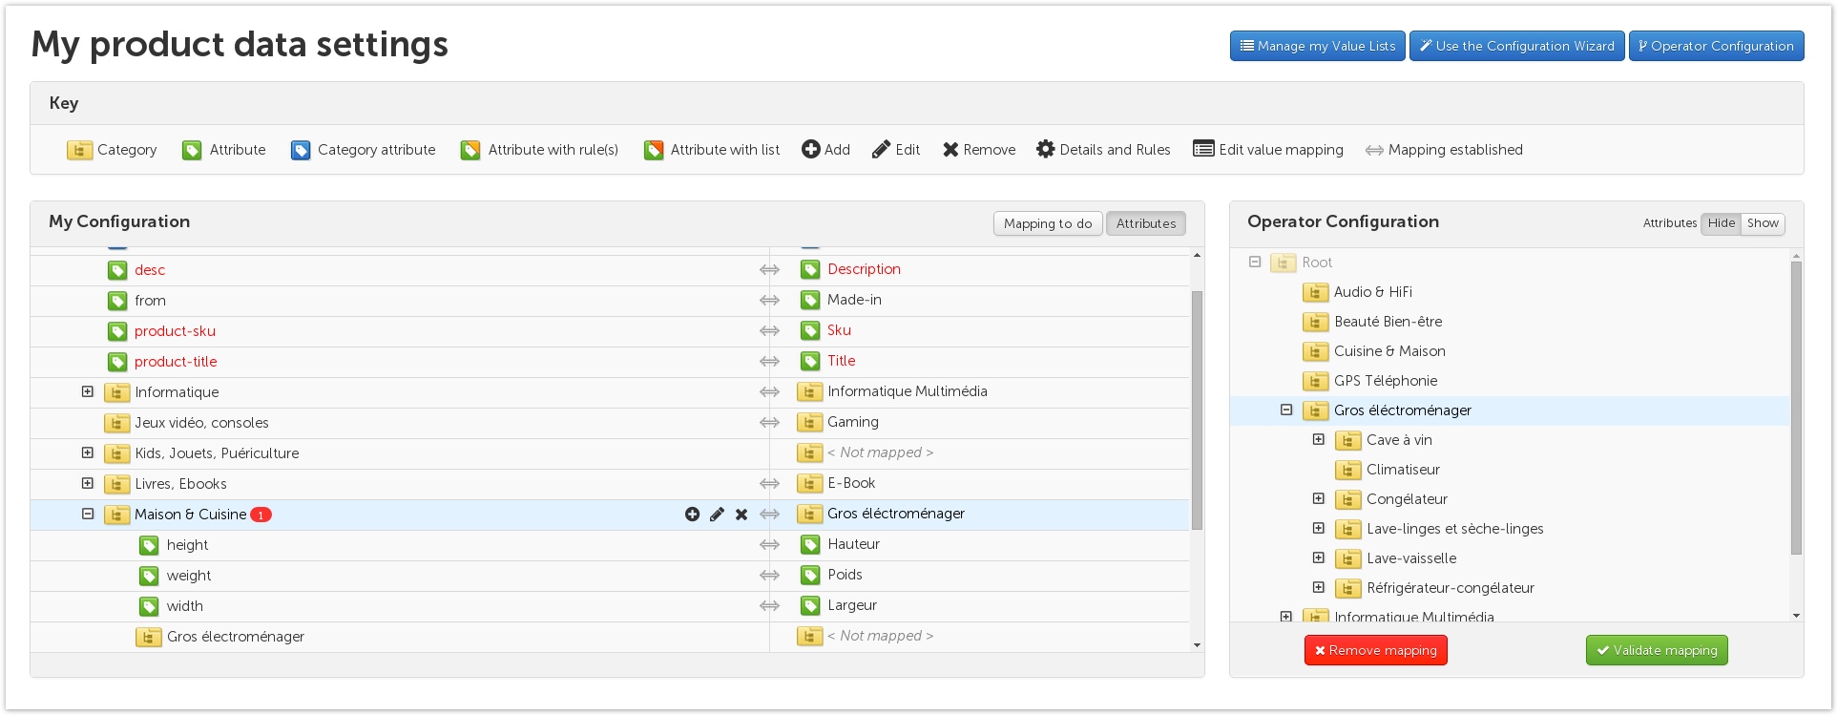Click the Add icon on Maison & Cuisine row
This screenshot has height=715, width=1837.
coord(692,515)
